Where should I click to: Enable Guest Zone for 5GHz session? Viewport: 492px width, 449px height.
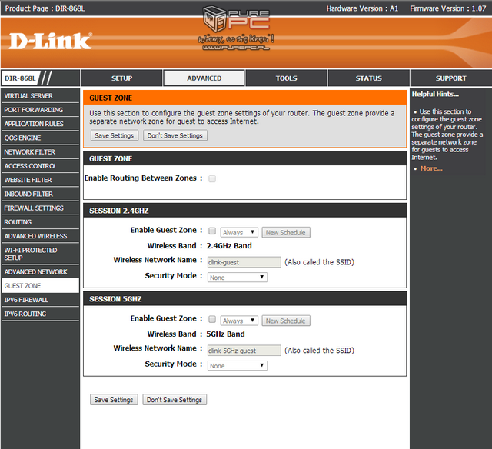point(212,319)
